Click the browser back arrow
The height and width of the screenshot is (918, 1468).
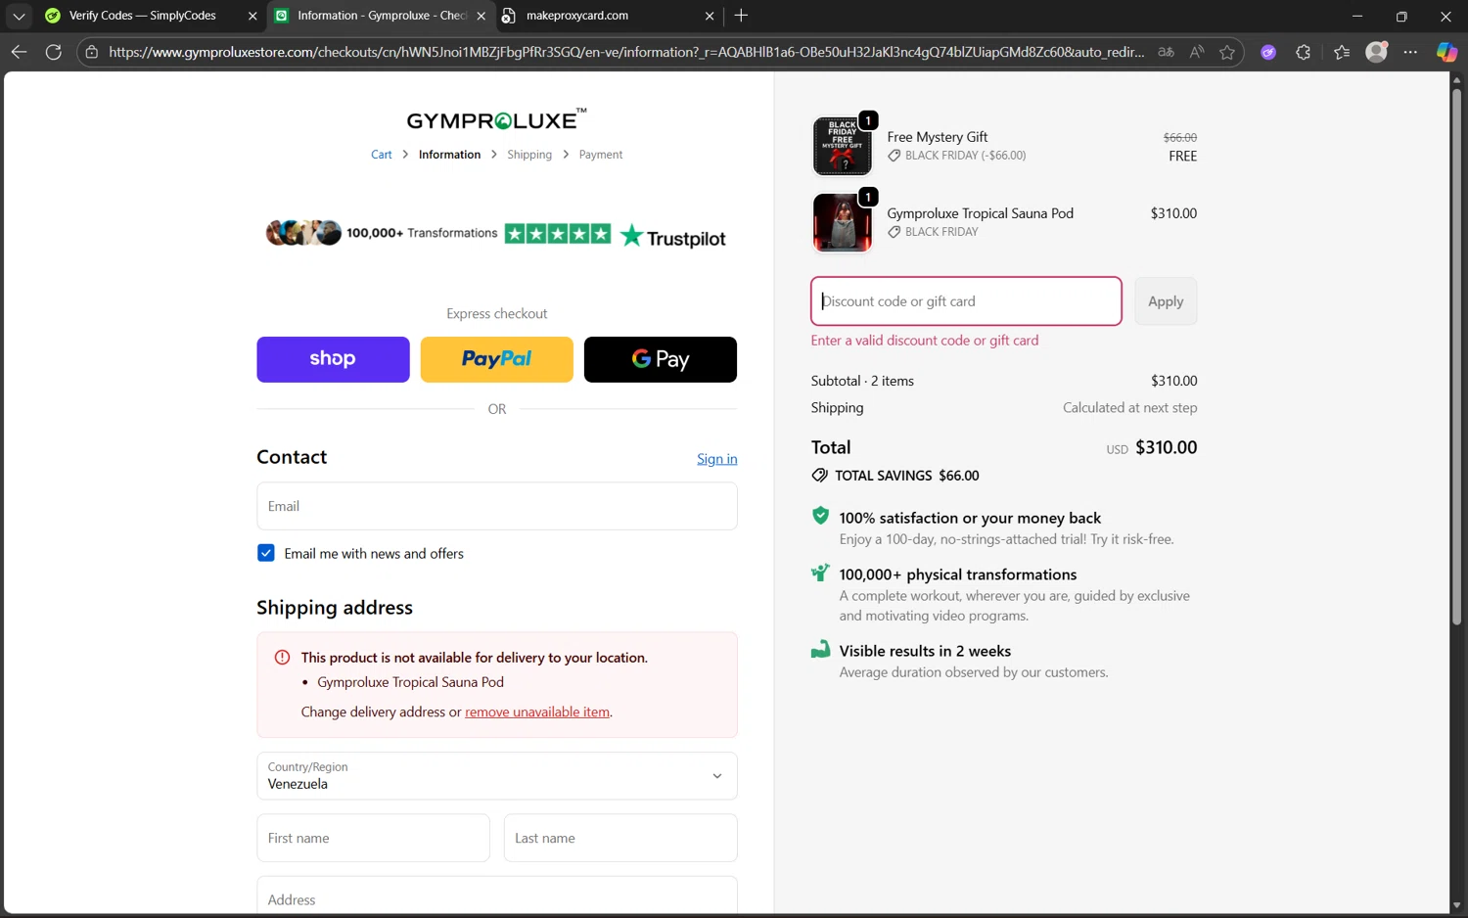pos(19,52)
